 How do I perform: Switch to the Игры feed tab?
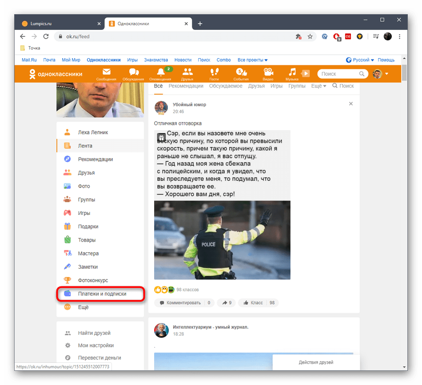coord(276,86)
